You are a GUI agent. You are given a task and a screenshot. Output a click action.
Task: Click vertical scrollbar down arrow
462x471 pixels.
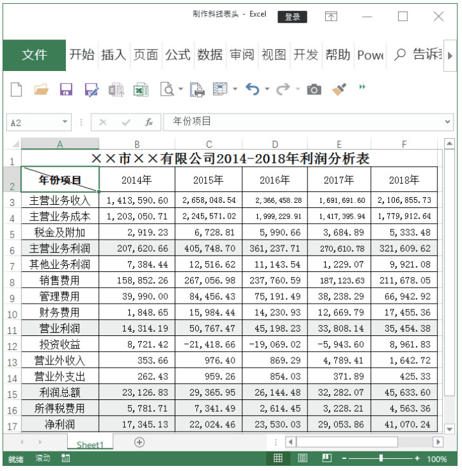449,429
